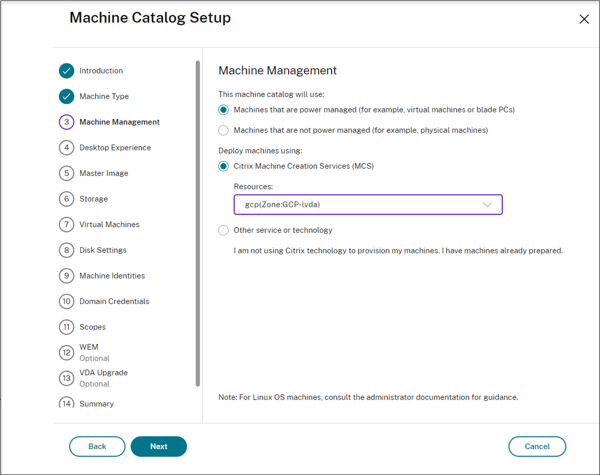Click the checkmark icon next to Machine Type
Screen dimensions: 600x475
pyautogui.click(x=66, y=96)
